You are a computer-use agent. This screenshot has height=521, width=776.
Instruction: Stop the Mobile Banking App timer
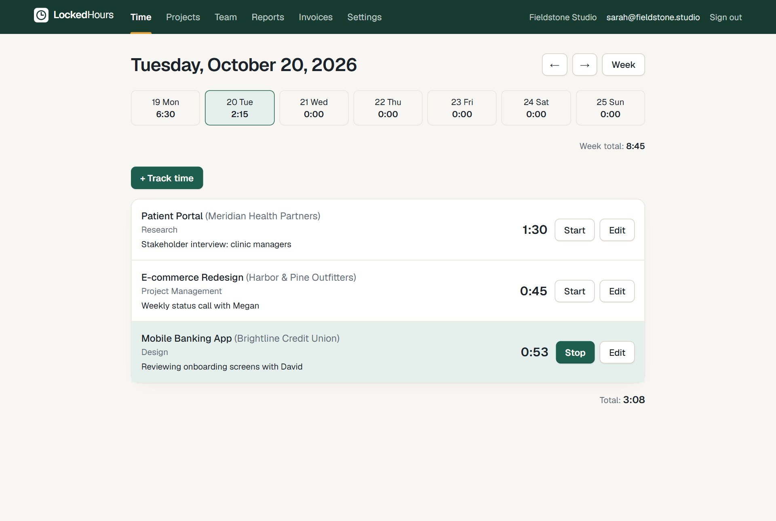[575, 352]
